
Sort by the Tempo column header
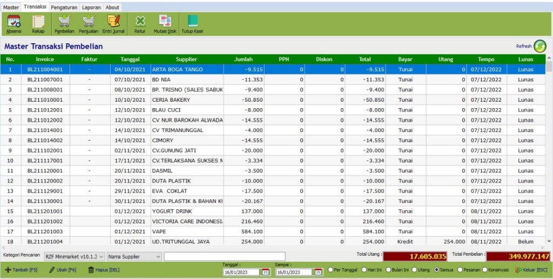(487, 59)
